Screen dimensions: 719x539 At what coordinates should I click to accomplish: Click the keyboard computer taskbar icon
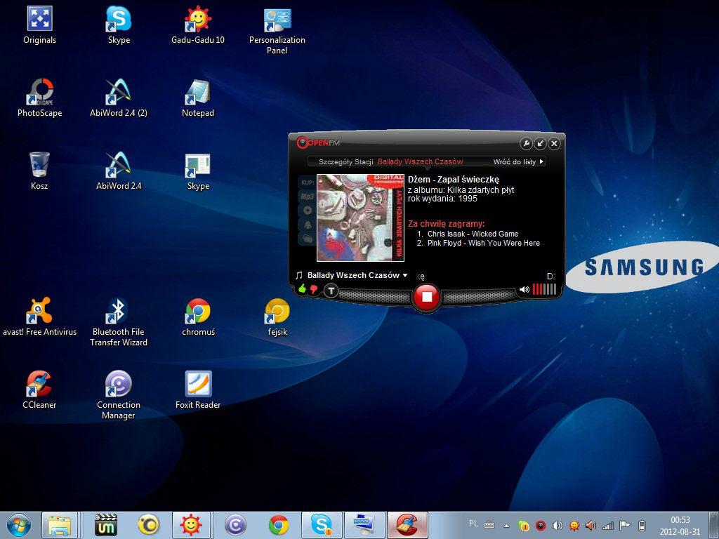tap(364, 525)
